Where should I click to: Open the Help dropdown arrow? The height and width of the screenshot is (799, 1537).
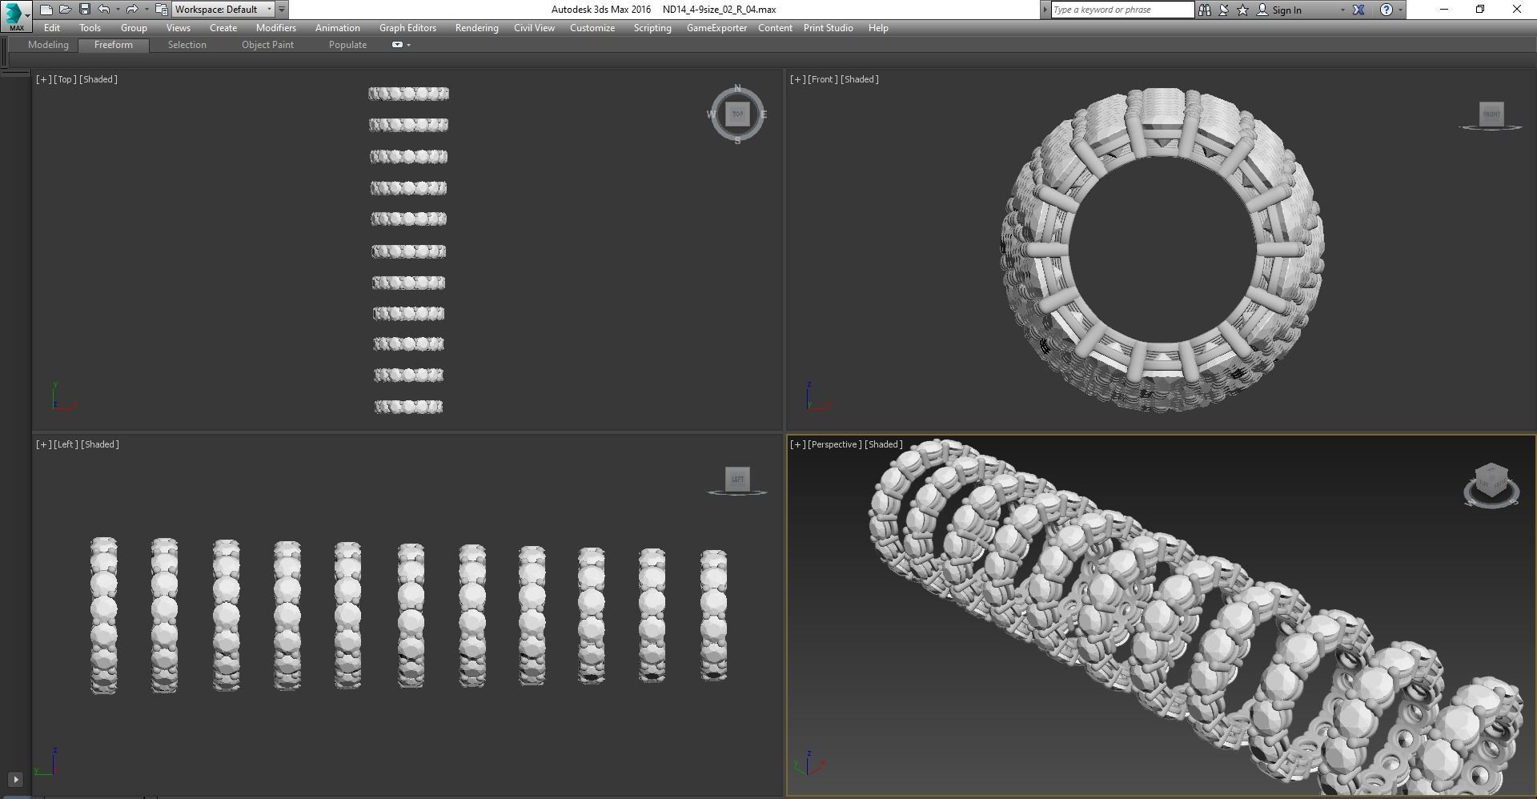1400,10
